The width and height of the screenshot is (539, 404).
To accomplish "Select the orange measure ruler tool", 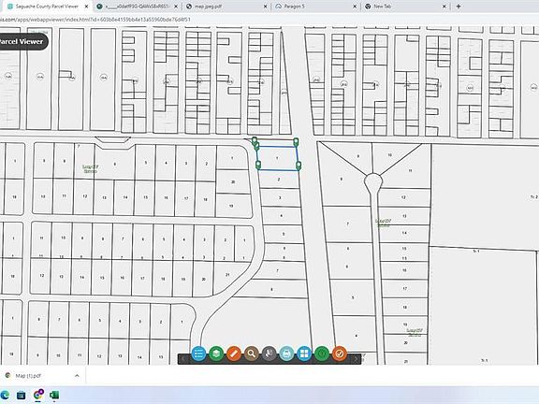I will click(x=234, y=353).
